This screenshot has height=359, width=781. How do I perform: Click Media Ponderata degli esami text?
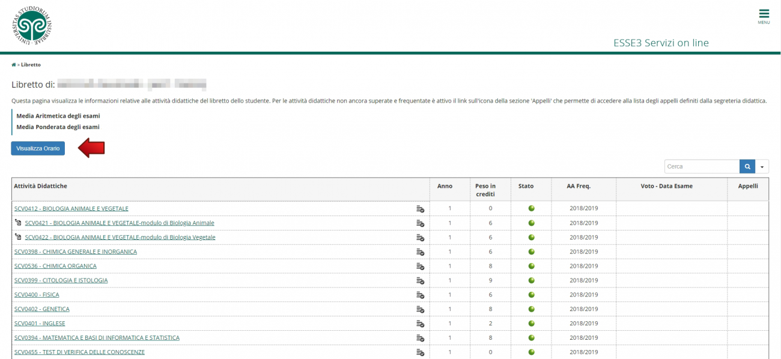[x=58, y=127]
